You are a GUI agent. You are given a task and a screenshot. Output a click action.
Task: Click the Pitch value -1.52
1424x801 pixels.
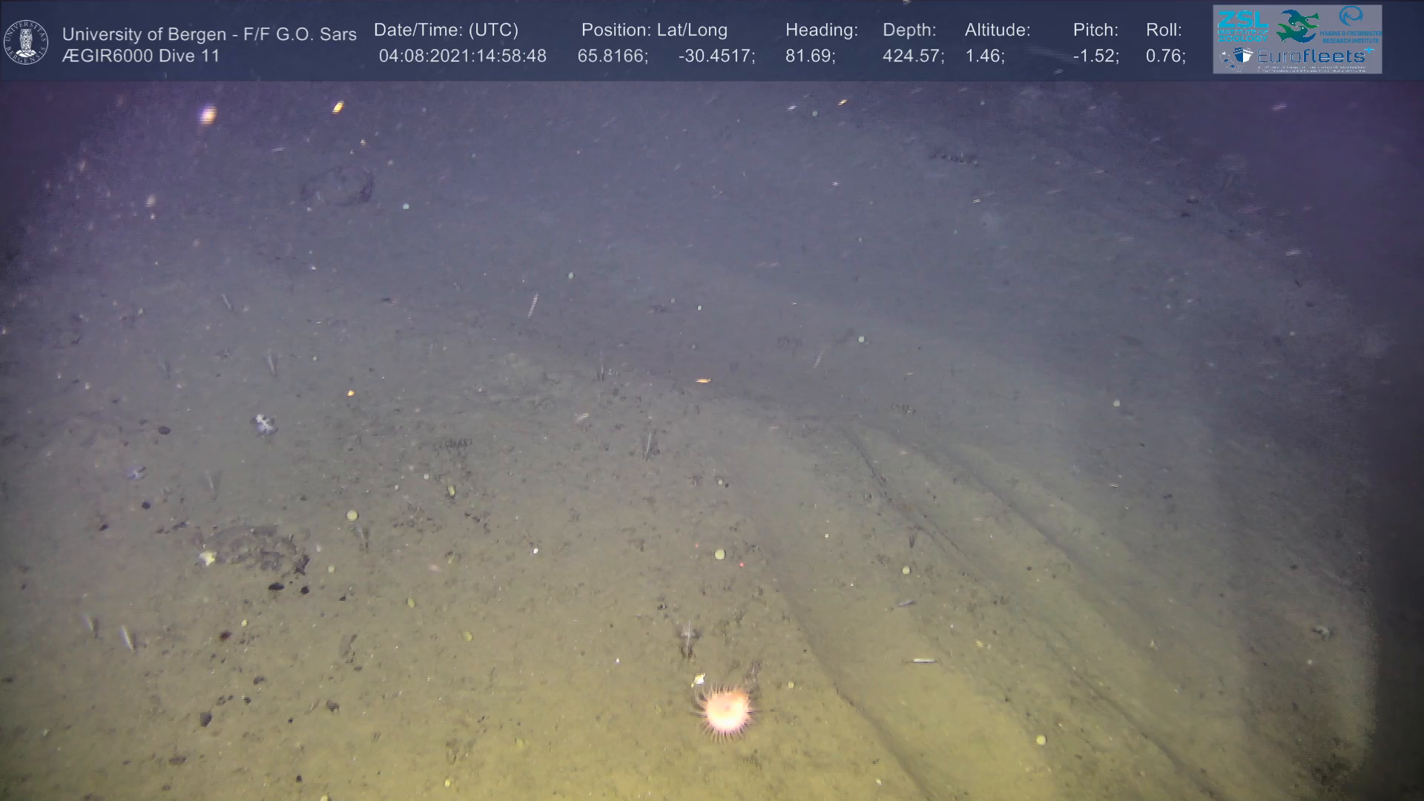(1095, 56)
